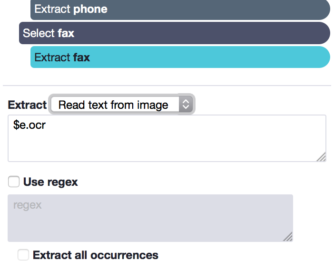Viewport: 334px width, 269px height.
Task: Click the highlighted "Extract fax" command
Action: [180, 57]
